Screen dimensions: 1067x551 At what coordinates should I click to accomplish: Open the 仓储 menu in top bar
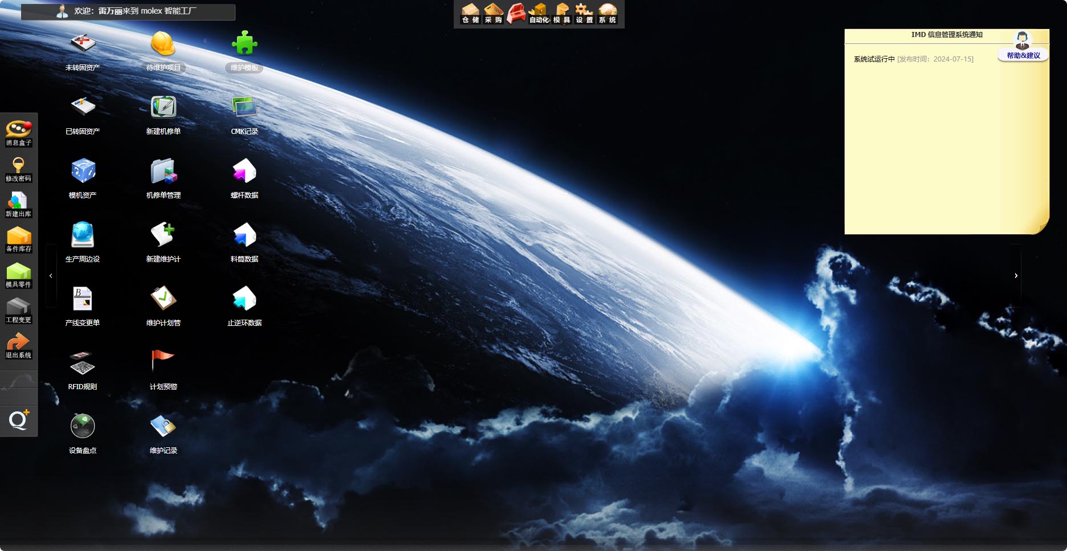click(x=470, y=14)
